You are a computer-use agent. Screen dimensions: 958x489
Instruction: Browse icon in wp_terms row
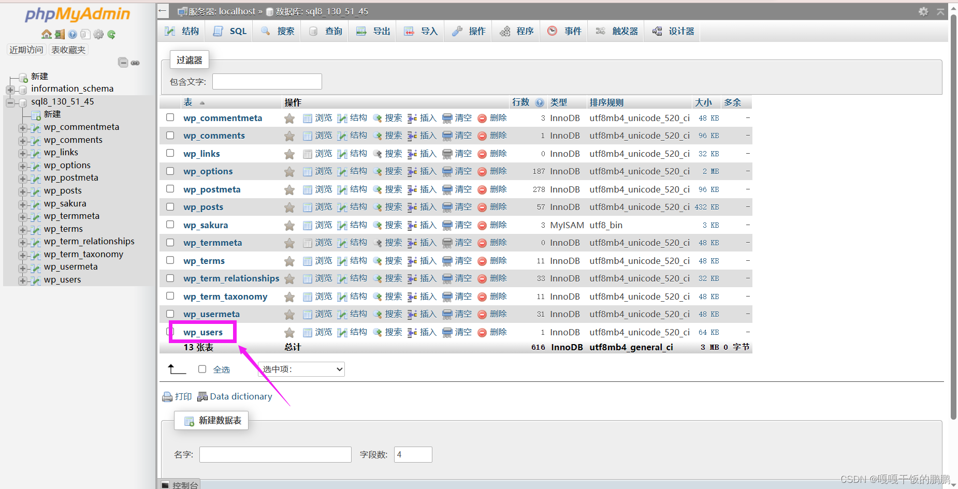[x=308, y=261]
